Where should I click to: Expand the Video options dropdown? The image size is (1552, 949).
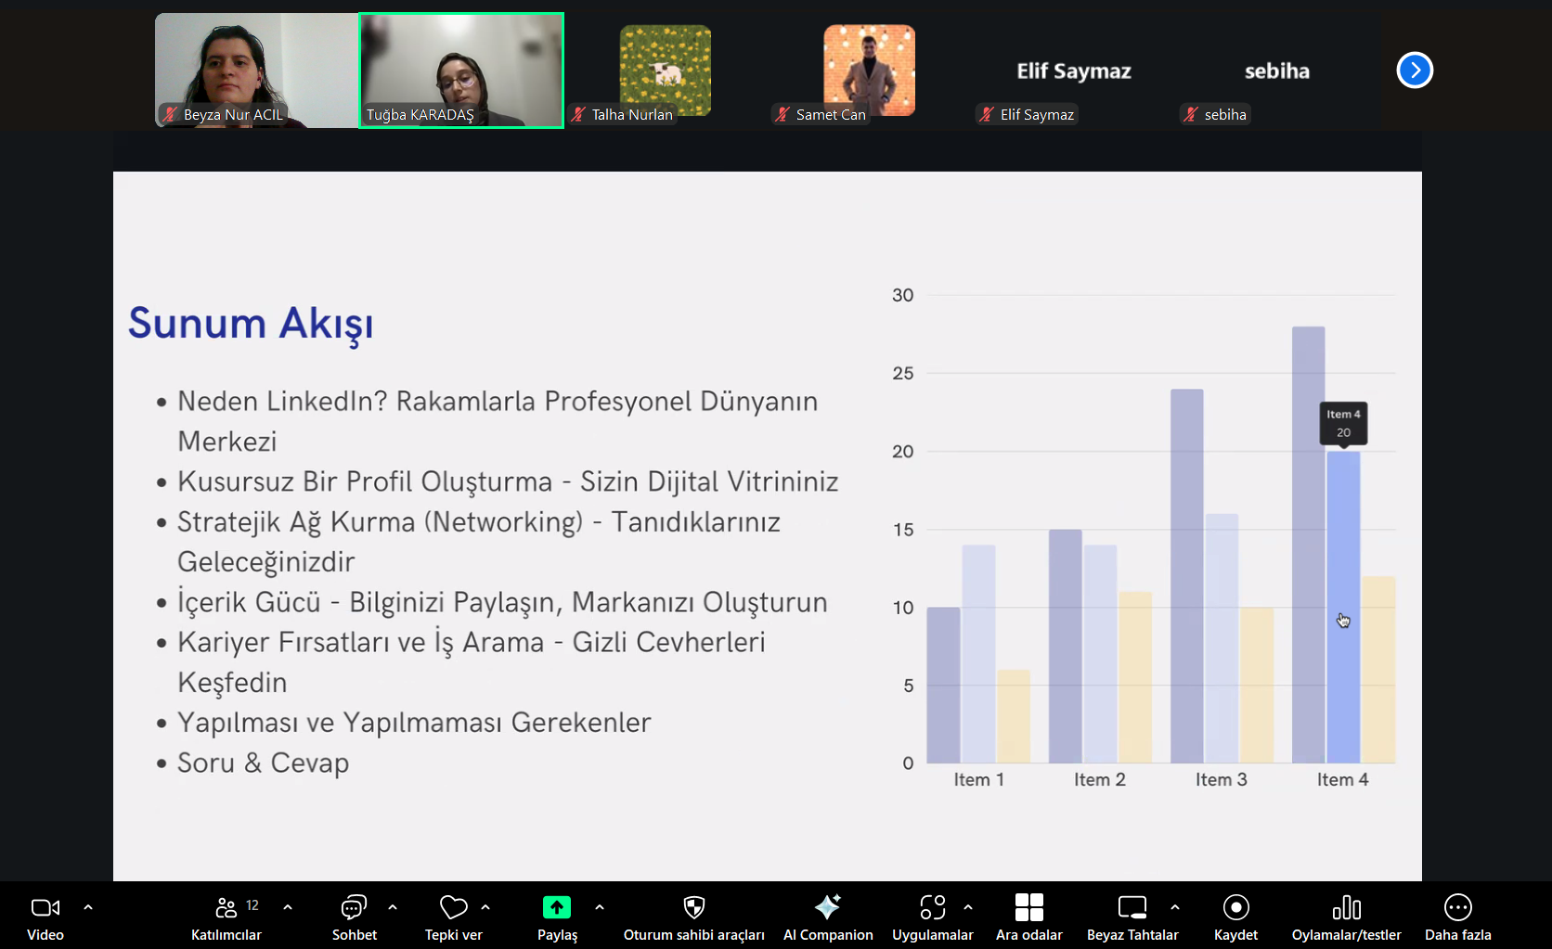click(88, 907)
